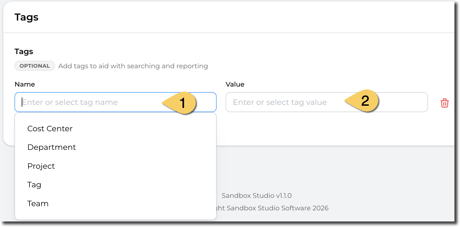Viewport: 460px width, 227px height.
Task: Select Cost Center from tag name list
Action: [x=50, y=129]
